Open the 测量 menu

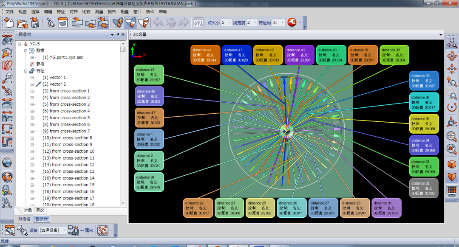[99, 11]
